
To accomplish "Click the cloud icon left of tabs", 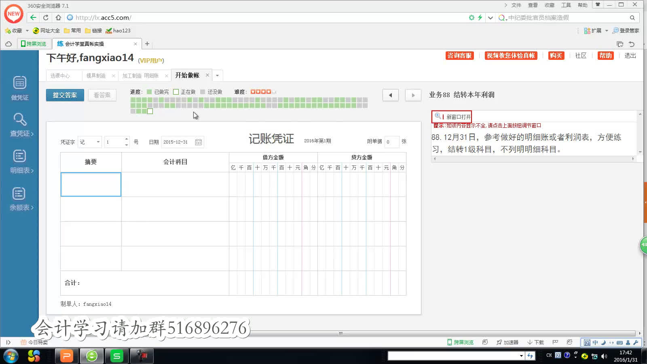I will coord(8,44).
